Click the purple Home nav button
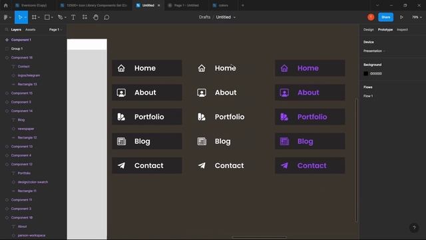Image resolution: width=426 pixels, height=240 pixels. (x=310, y=68)
